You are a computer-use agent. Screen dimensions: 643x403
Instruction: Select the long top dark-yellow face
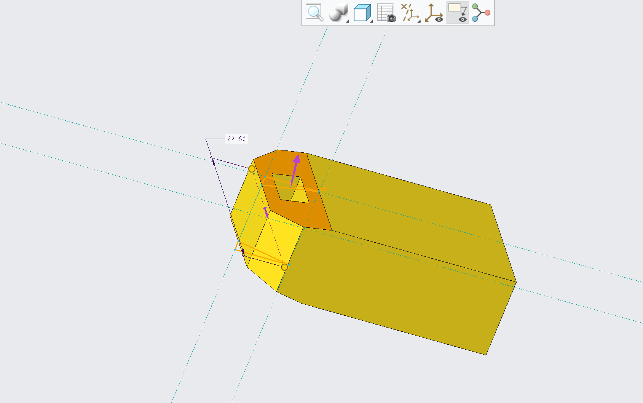point(411,213)
